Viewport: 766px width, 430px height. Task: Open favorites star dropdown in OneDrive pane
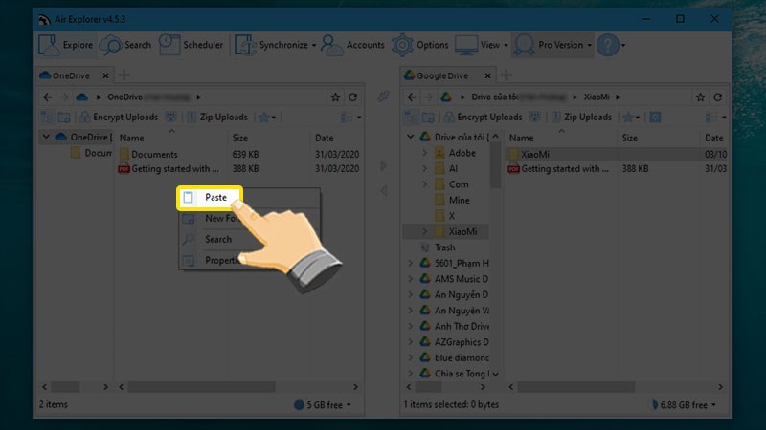coord(267,117)
